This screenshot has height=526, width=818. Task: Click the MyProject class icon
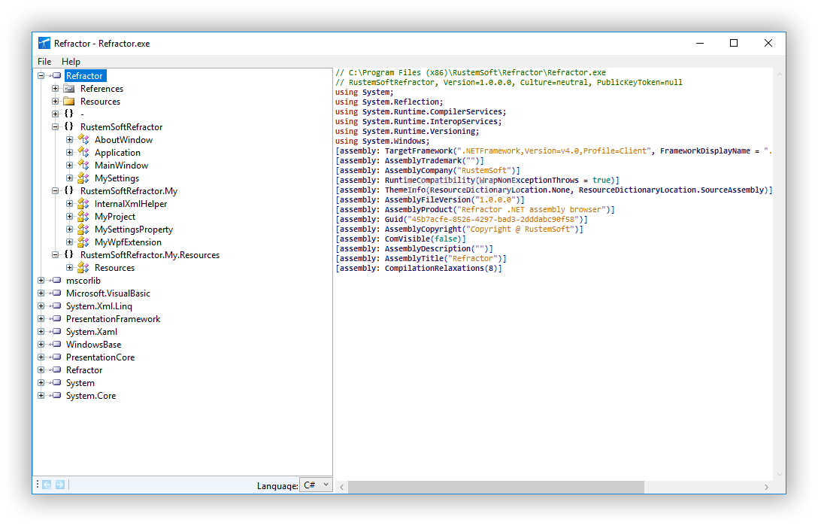click(83, 216)
